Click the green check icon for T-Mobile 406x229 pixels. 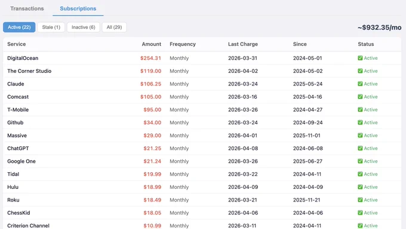360,109
